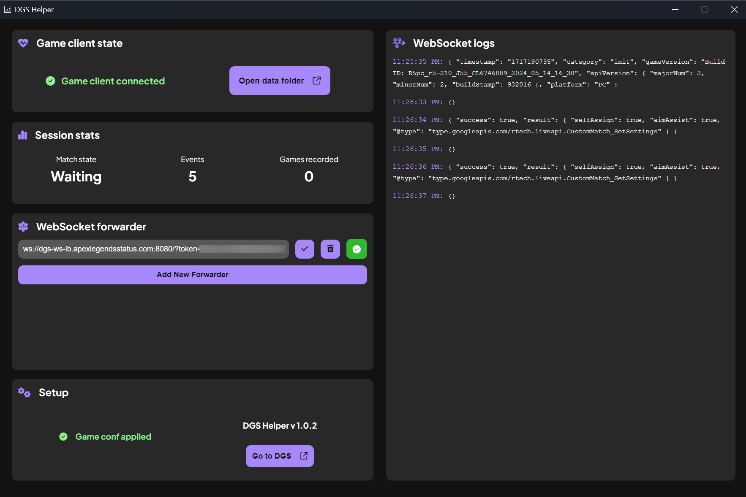Click the forwarder WebSocket URL field

[x=153, y=249]
